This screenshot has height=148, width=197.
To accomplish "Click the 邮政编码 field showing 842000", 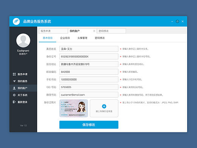I will coord(89,72).
